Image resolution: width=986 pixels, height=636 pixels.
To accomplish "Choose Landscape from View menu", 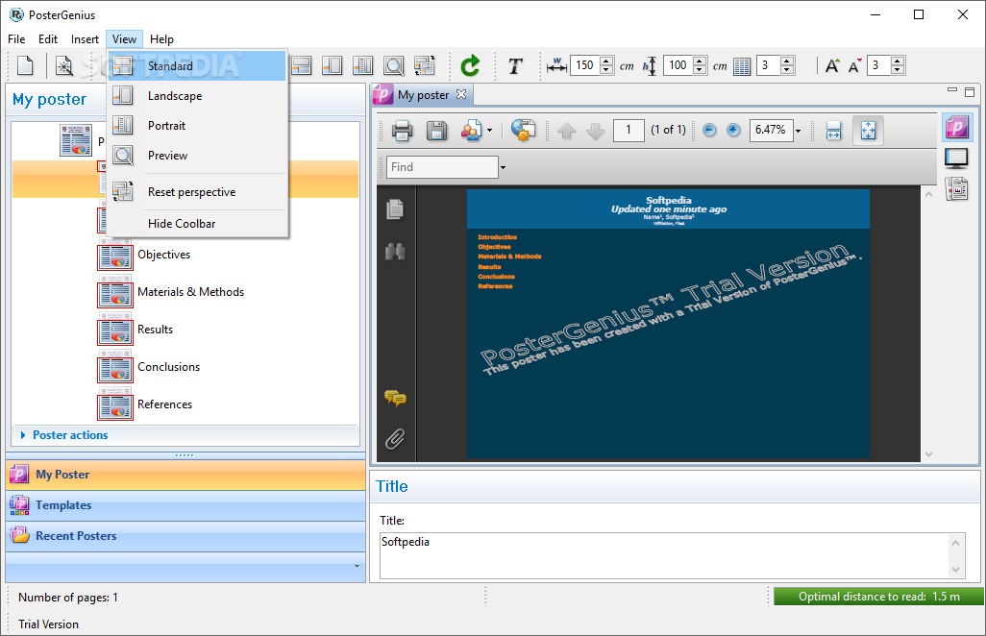I will (197, 95).
